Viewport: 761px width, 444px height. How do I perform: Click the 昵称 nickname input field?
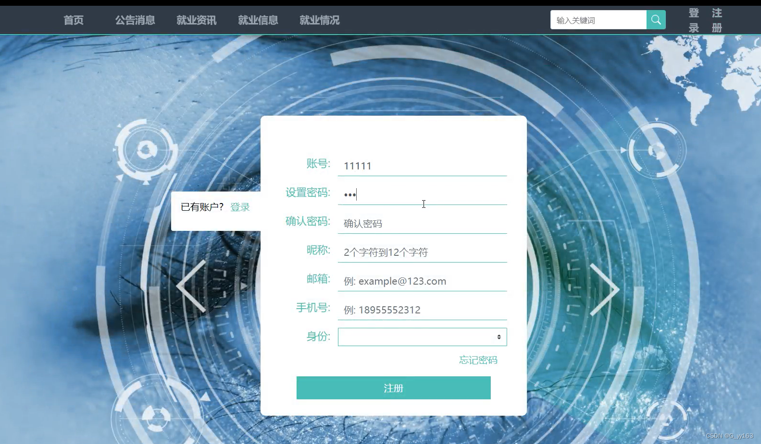(422, 252)
